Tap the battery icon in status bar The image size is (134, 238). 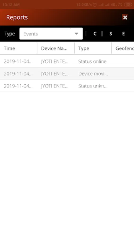pos(128,5)
